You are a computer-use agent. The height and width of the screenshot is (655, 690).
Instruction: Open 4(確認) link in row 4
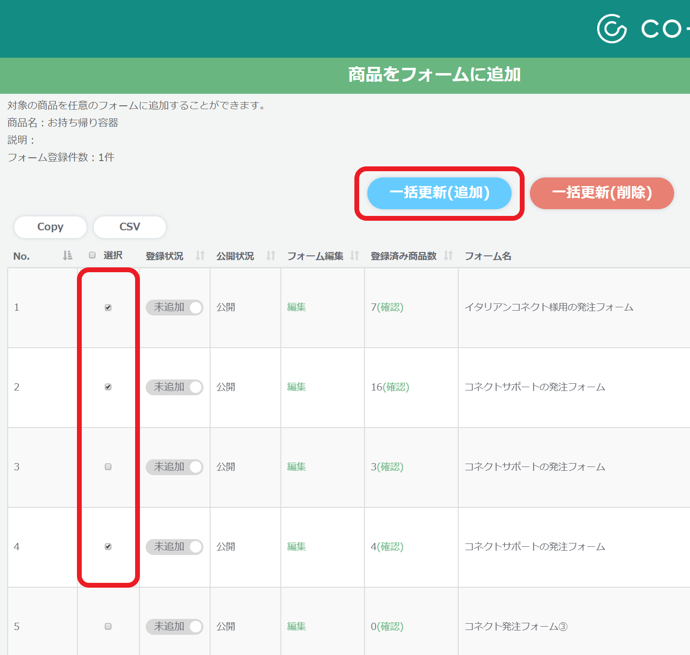tap(387, 547)
